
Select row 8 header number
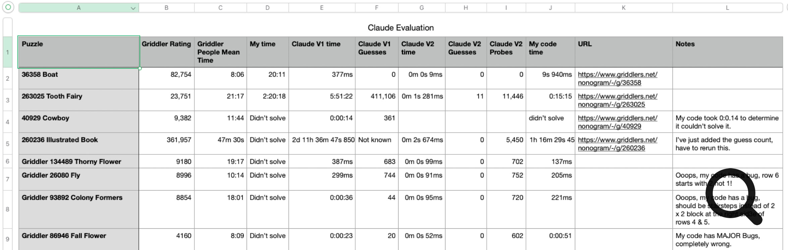(7, 209)
